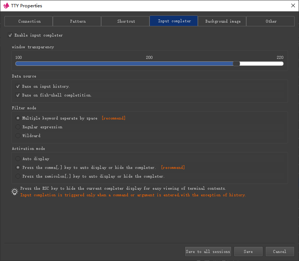Switch to the Other tab
The height and width of the screenshot is (261, 299).
(271, 21)
